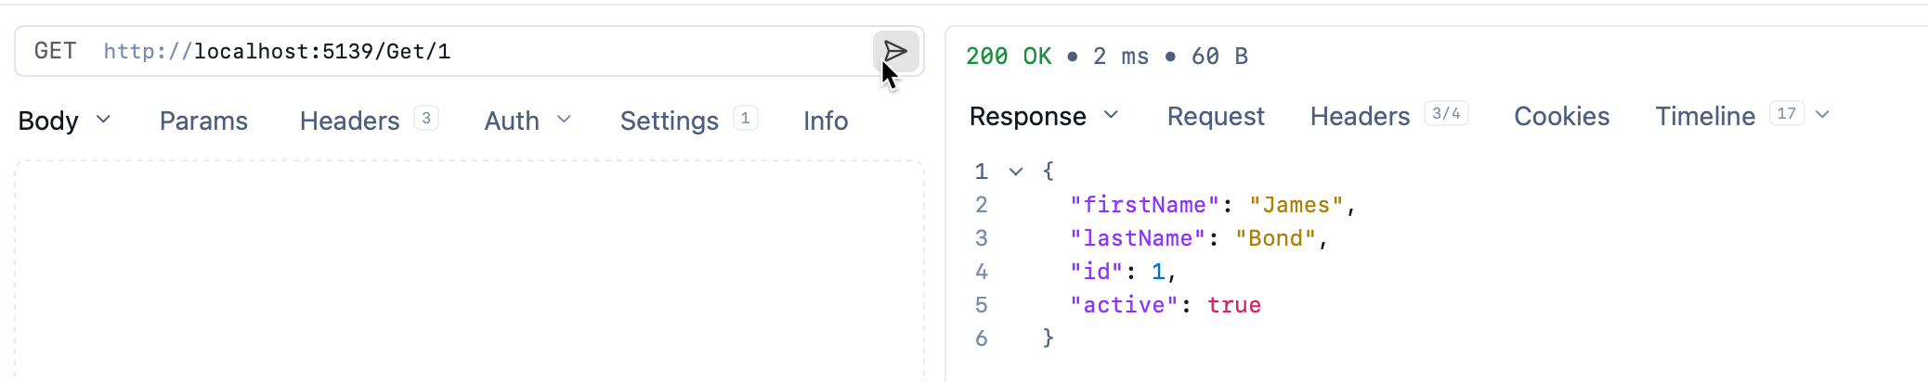Expand the Timeline dropdown chevron
Image resolution: width=1928 pixels, height=382 pixels.
click(x=1822, y=115)
